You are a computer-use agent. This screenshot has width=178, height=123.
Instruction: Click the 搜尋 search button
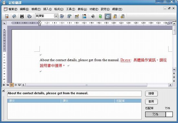[x=151, y=93]
